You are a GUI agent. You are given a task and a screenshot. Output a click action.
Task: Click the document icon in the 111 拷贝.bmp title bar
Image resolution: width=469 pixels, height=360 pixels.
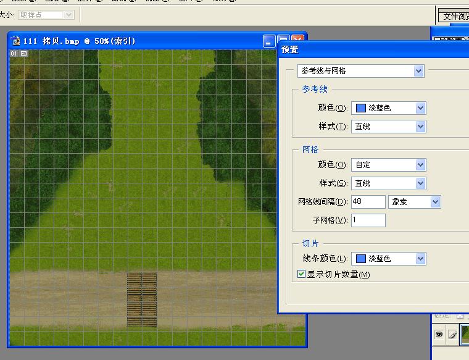point(16,41)
